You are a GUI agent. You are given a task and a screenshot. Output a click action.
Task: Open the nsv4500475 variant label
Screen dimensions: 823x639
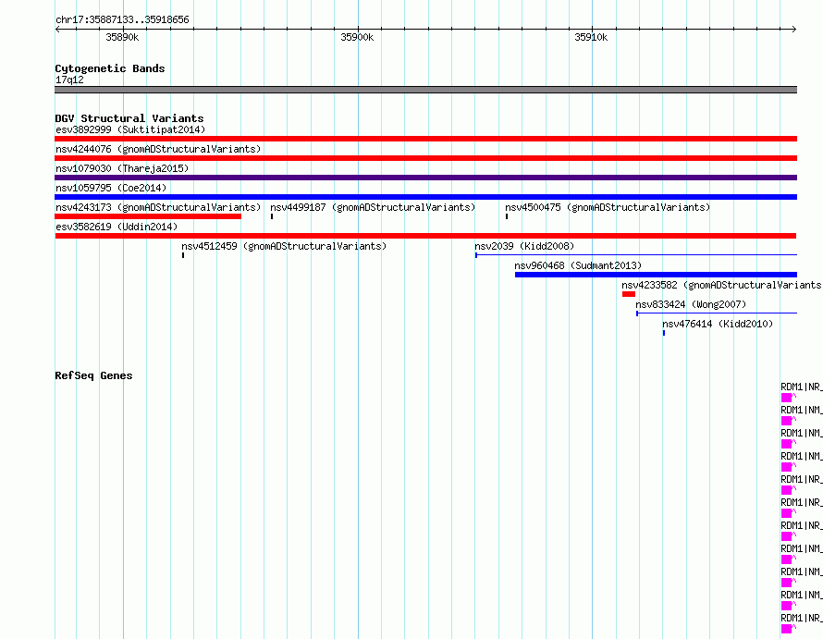(608, 207)
